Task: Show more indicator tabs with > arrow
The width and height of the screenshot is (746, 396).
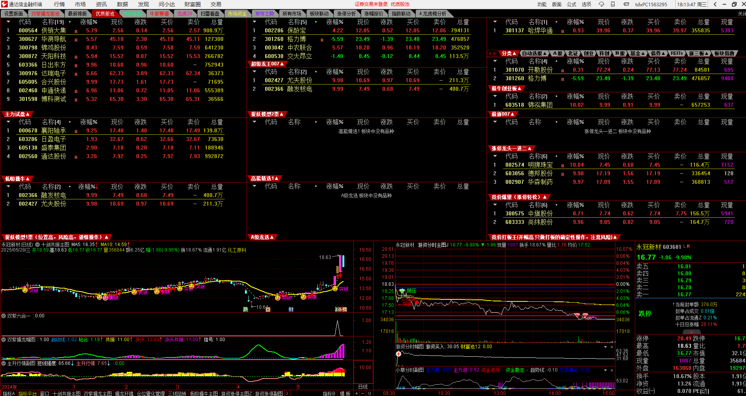Action: (x=287, y=393)
